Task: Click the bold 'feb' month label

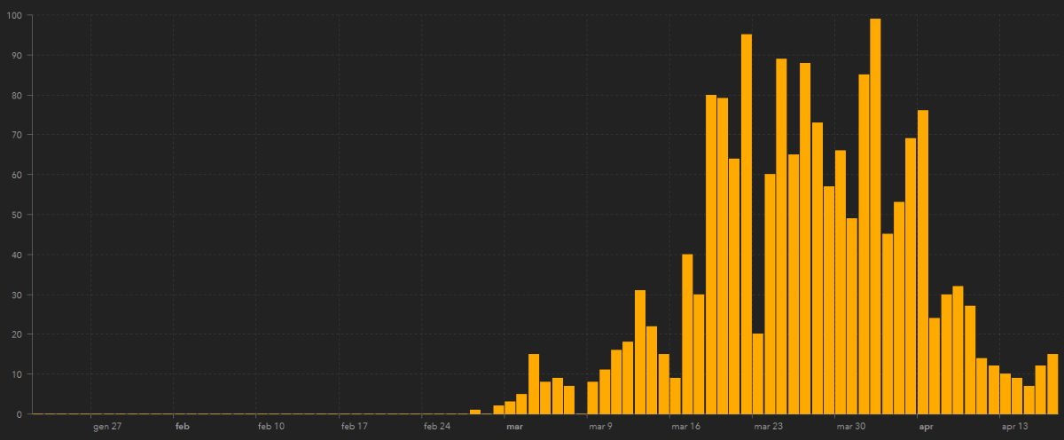Action: coord(182,427)
